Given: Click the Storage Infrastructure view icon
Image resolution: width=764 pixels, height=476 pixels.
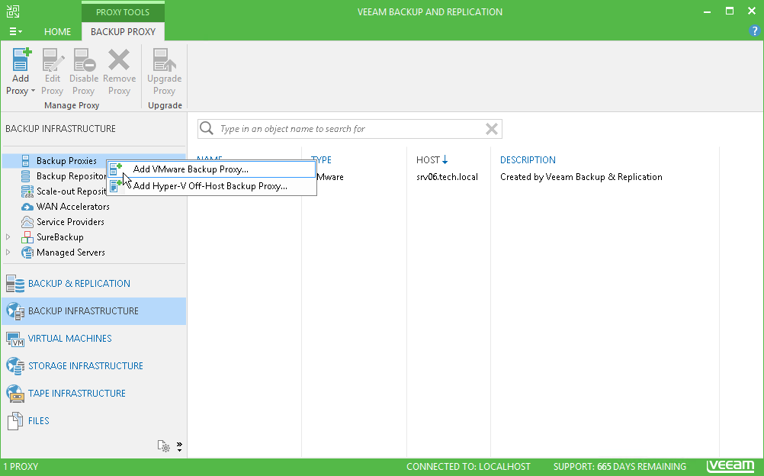Looking at the screenshot, I should point(15,366).
